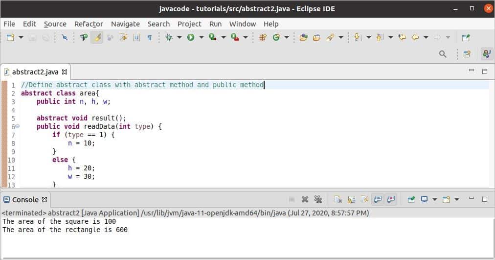Open the Navigate menu
Viewport: 495px width, 260px height.
[x=125, y=24]
